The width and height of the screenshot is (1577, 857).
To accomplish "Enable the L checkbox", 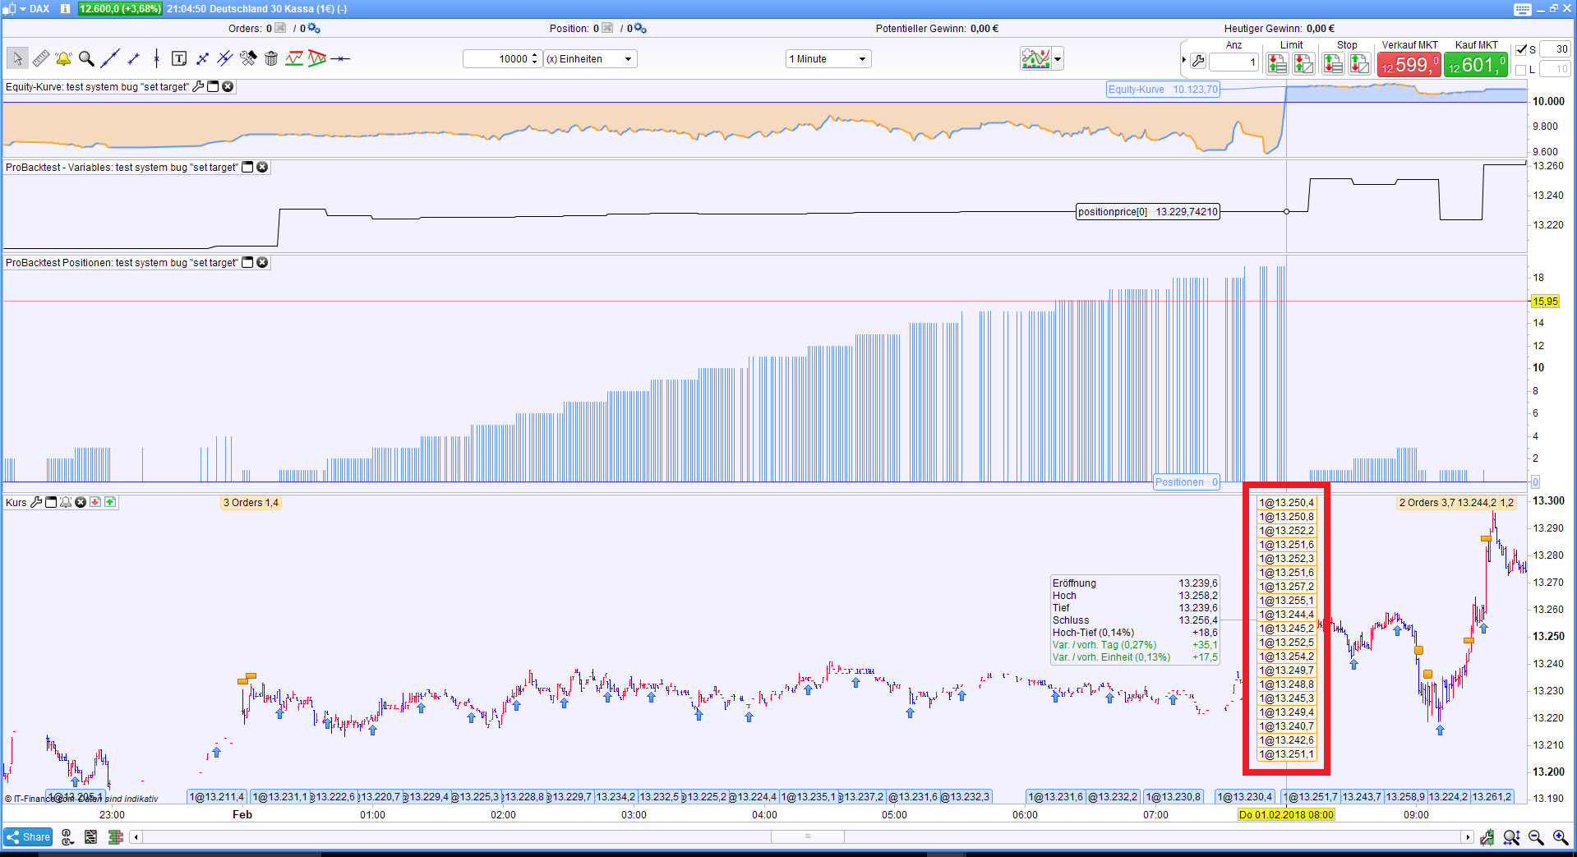I will coord(1521,70).
